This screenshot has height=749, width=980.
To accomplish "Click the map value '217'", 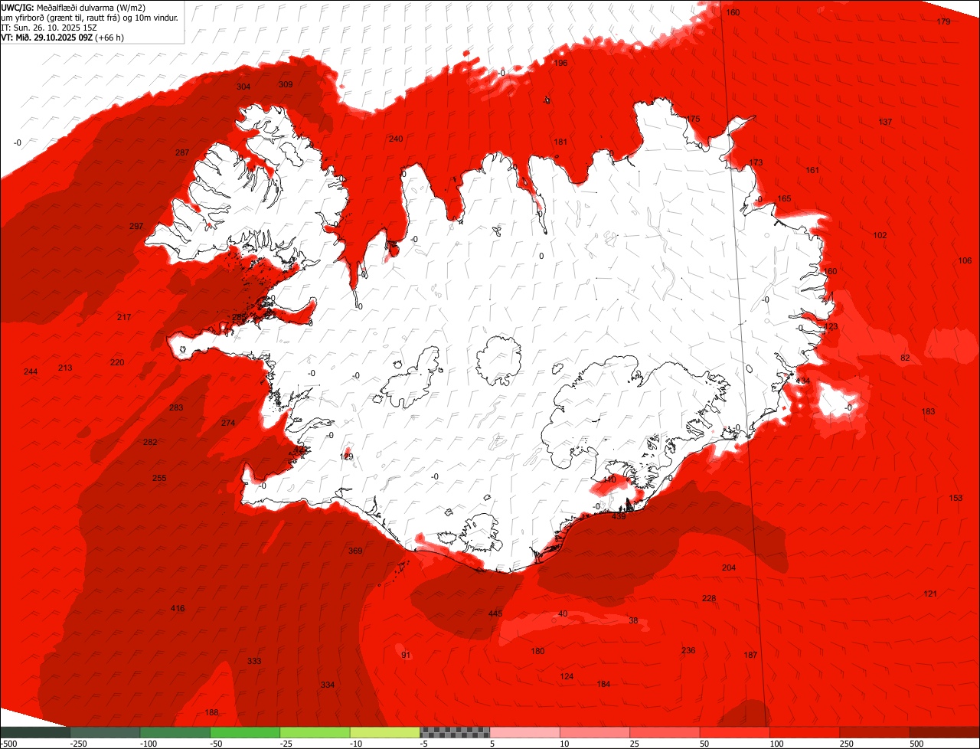I will [124, 317].
